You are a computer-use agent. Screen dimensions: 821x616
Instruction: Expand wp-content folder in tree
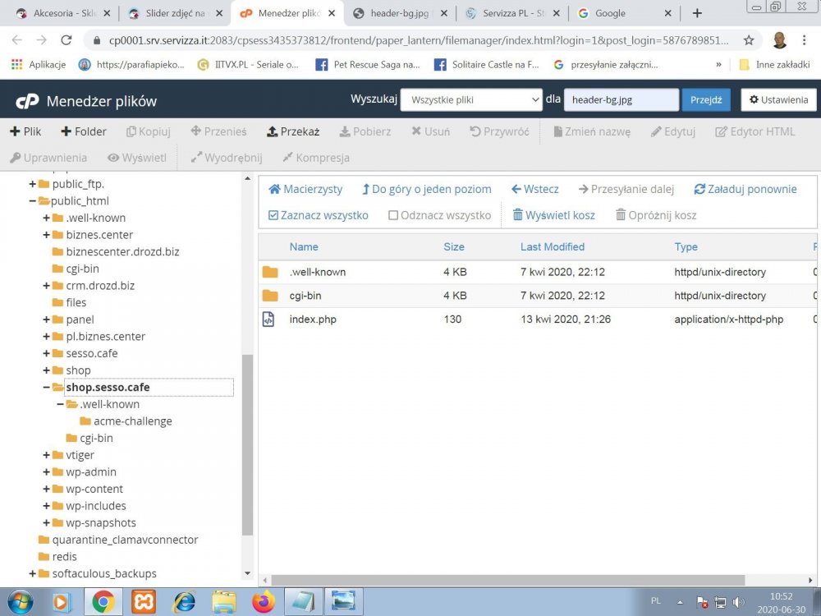[x=46, y=489]
